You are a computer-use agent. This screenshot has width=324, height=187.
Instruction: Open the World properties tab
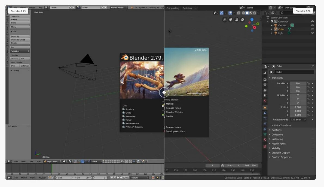click(265, 101)
